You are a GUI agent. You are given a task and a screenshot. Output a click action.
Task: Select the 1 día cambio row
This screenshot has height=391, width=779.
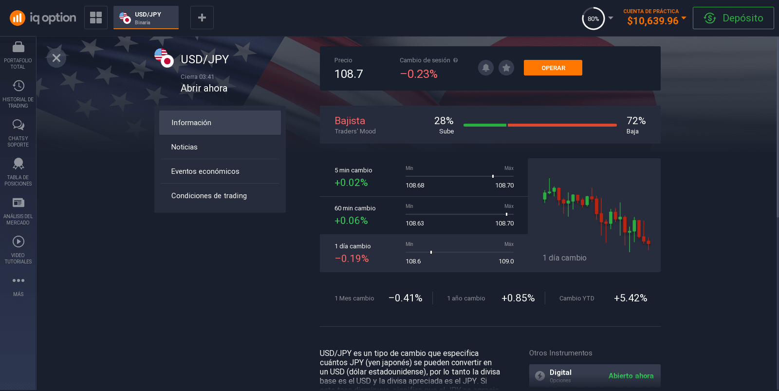[424, 253]
